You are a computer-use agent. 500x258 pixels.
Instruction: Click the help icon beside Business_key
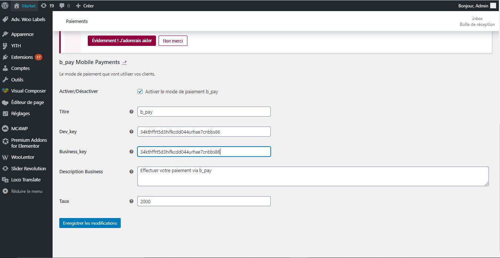131,151
